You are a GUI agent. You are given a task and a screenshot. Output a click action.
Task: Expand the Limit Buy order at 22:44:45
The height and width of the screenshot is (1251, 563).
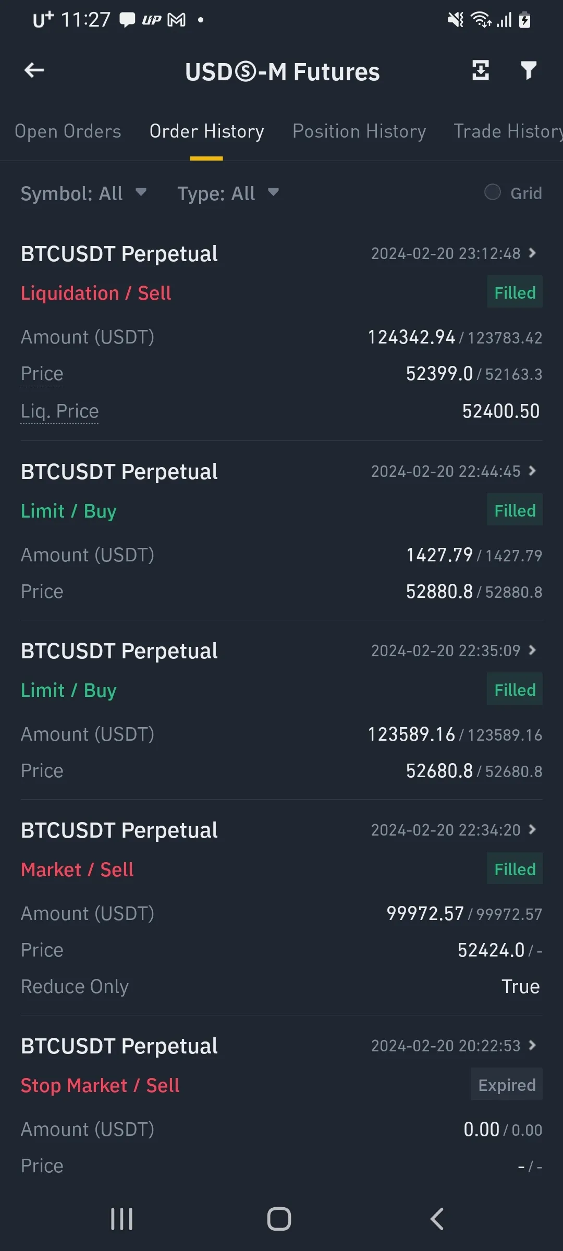coord(532,471)
